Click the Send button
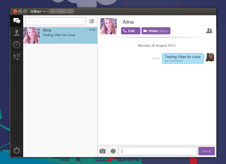 207,151
